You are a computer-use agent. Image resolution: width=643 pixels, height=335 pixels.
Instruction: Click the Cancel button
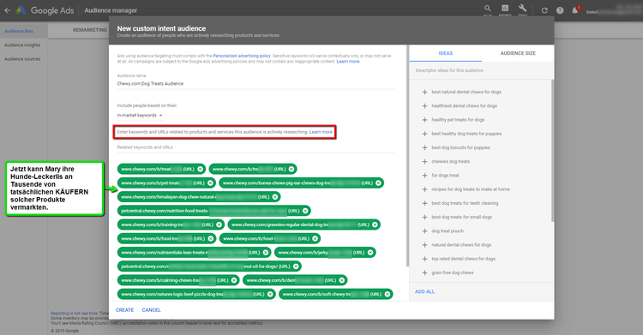click(x=151, y=310)
